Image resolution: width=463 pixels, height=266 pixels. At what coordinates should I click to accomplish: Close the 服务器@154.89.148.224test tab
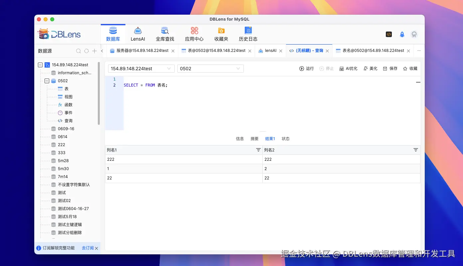pos(173,51)
